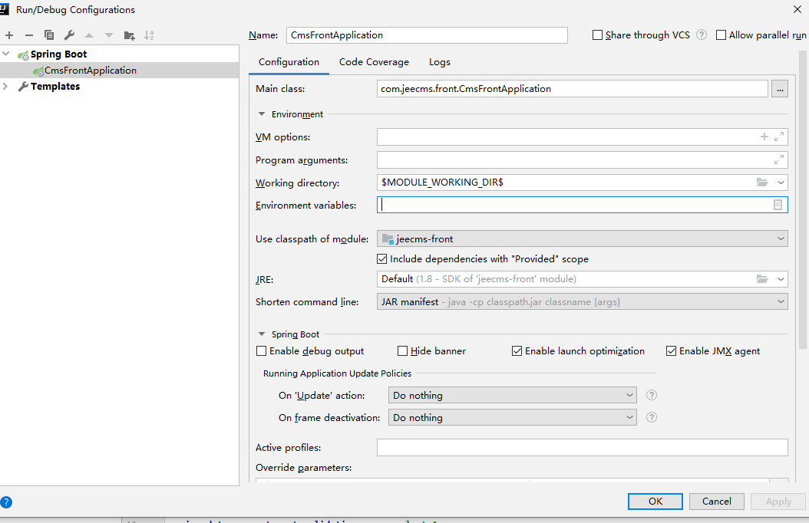Screen dimensions: 809x523
Task: Click the browse button for Main class
Action: [x=780, y=89]
